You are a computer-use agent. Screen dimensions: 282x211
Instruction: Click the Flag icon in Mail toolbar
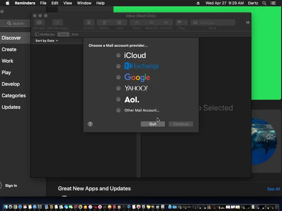pos(179,23)
